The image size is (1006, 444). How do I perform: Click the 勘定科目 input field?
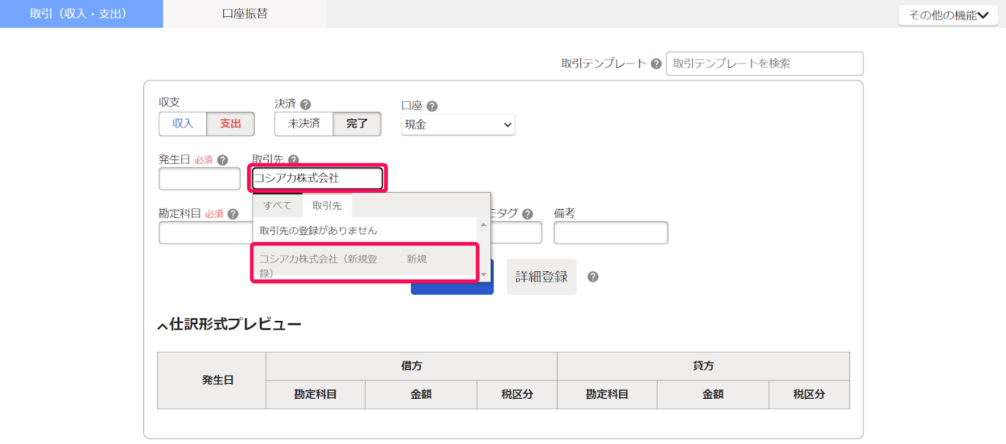pos(206,232)
